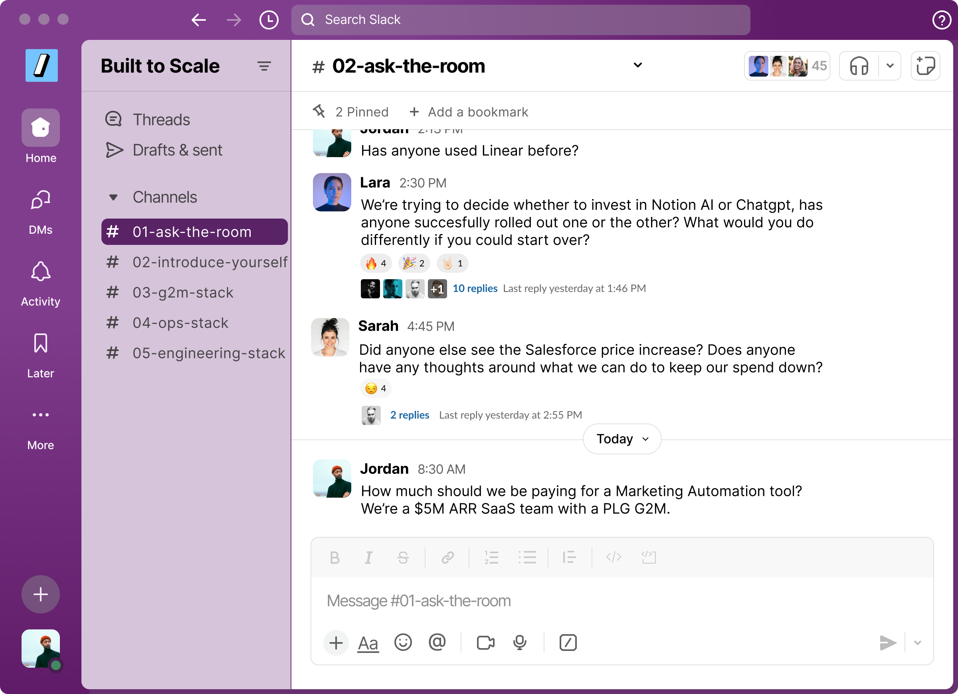
Task: Expand channel details chevron beside 02-ask-the-room
Action: pos(637,65)
